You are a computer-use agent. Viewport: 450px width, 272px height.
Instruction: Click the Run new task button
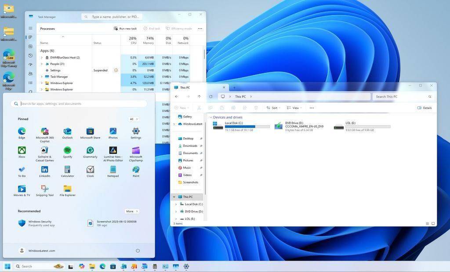125,28
